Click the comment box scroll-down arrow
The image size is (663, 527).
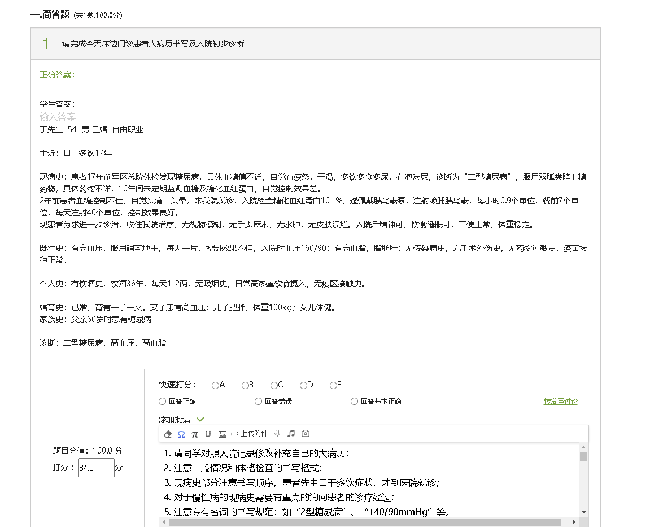(584, 512)
